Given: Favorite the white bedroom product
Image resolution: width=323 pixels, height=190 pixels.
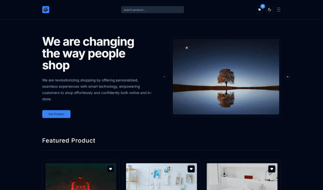Looking at the screenshot, I should point(272,169).
